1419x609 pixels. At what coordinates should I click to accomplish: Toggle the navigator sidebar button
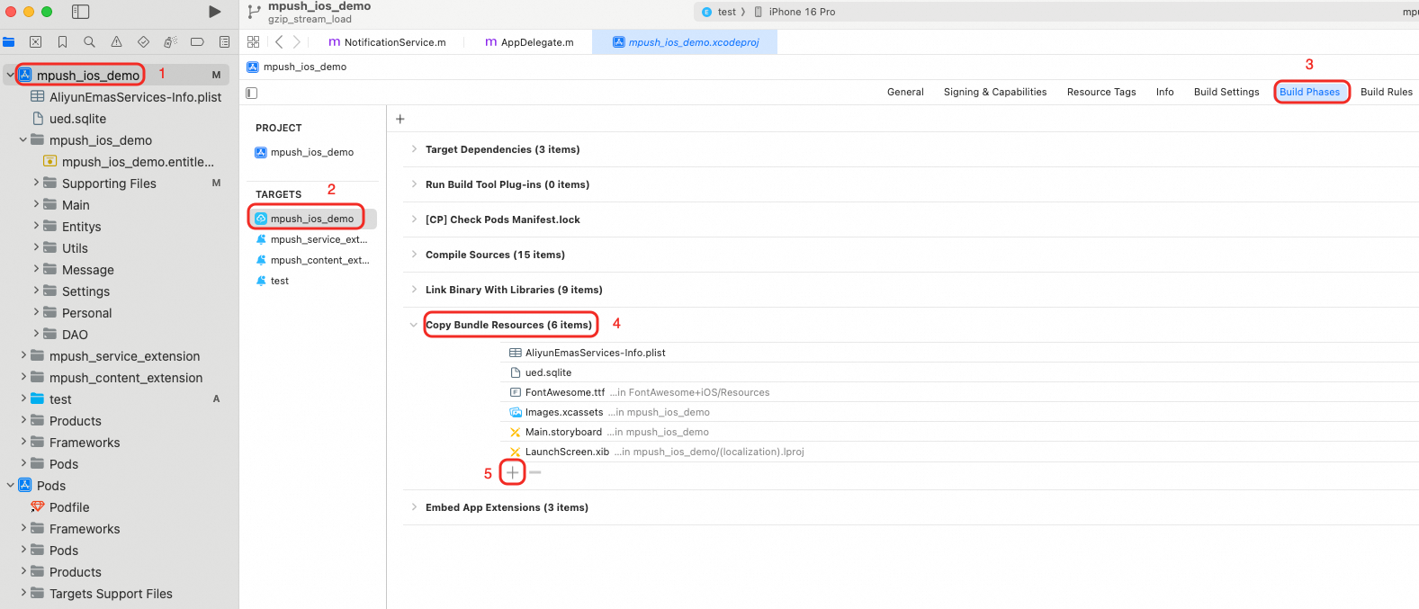80,12
